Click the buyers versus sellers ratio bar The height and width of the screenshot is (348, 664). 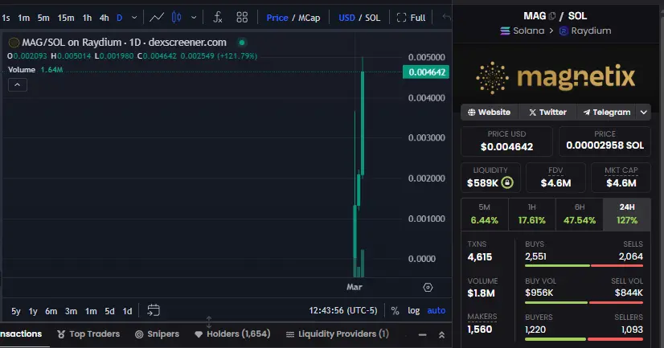[584, 339]
